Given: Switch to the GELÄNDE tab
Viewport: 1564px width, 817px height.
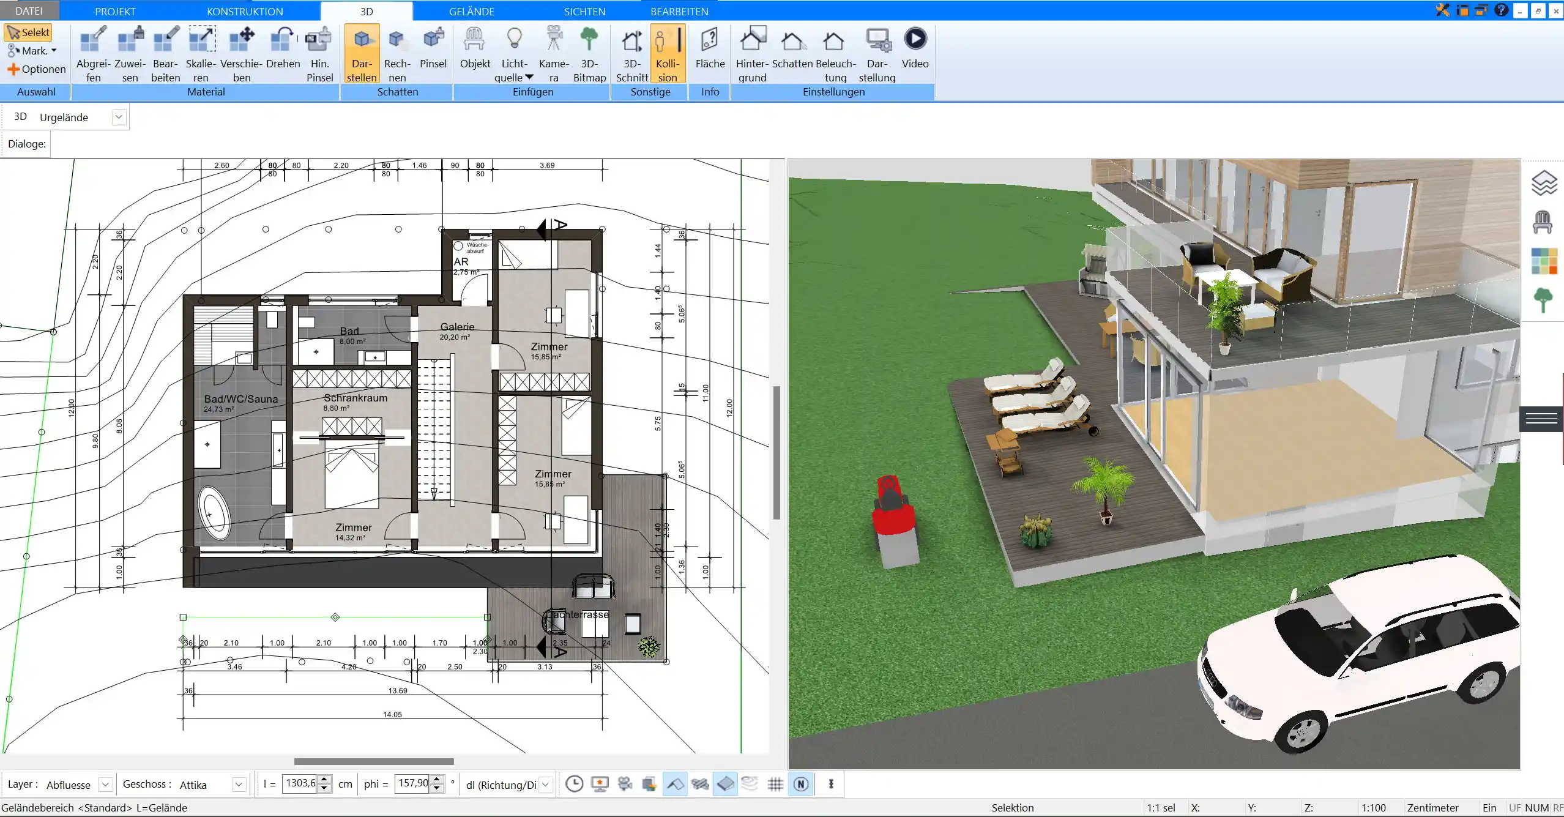Looking at the screenshot, I should 471,11.
